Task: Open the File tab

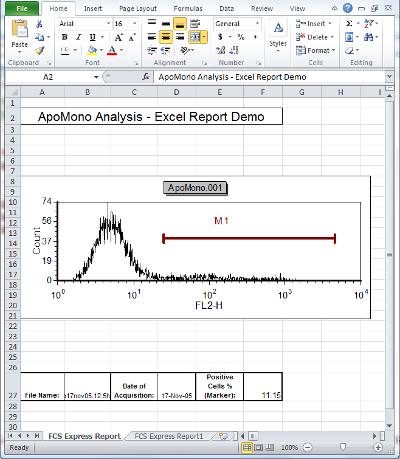Action: [22, 9]
